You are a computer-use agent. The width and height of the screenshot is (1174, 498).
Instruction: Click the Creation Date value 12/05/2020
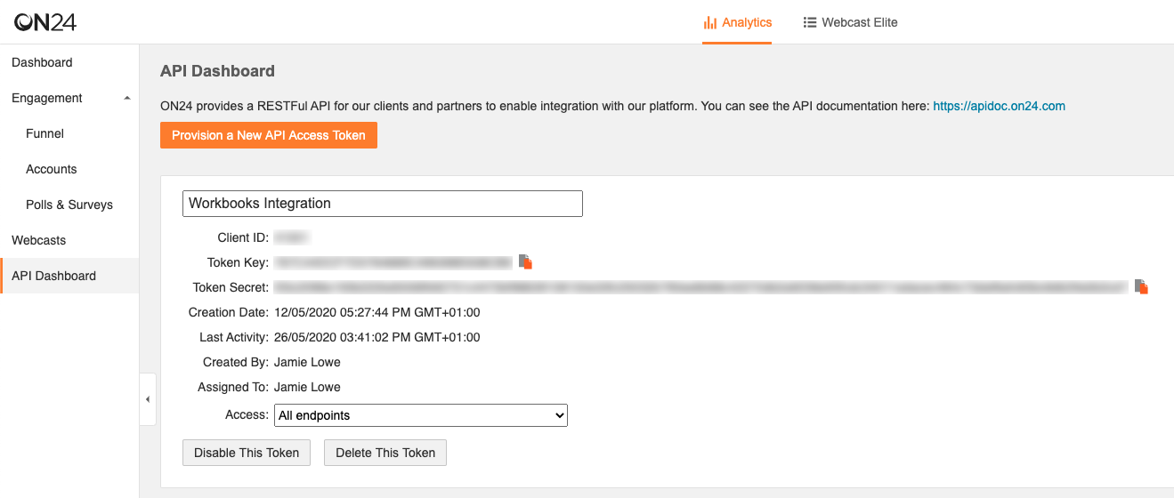pos(376,312)
